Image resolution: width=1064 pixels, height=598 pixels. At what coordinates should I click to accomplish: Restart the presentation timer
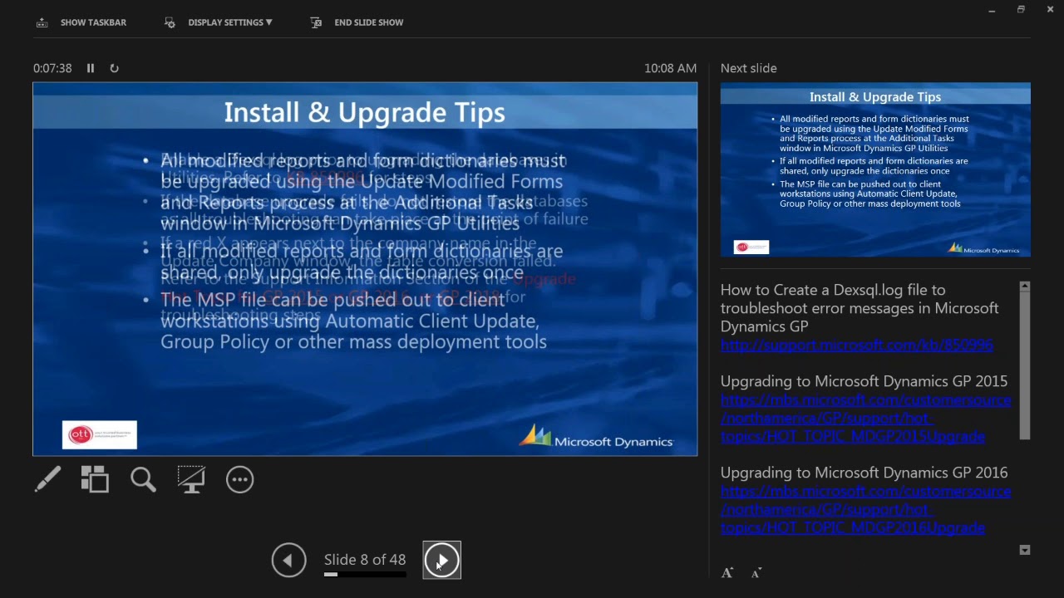[x=114, y=68]
